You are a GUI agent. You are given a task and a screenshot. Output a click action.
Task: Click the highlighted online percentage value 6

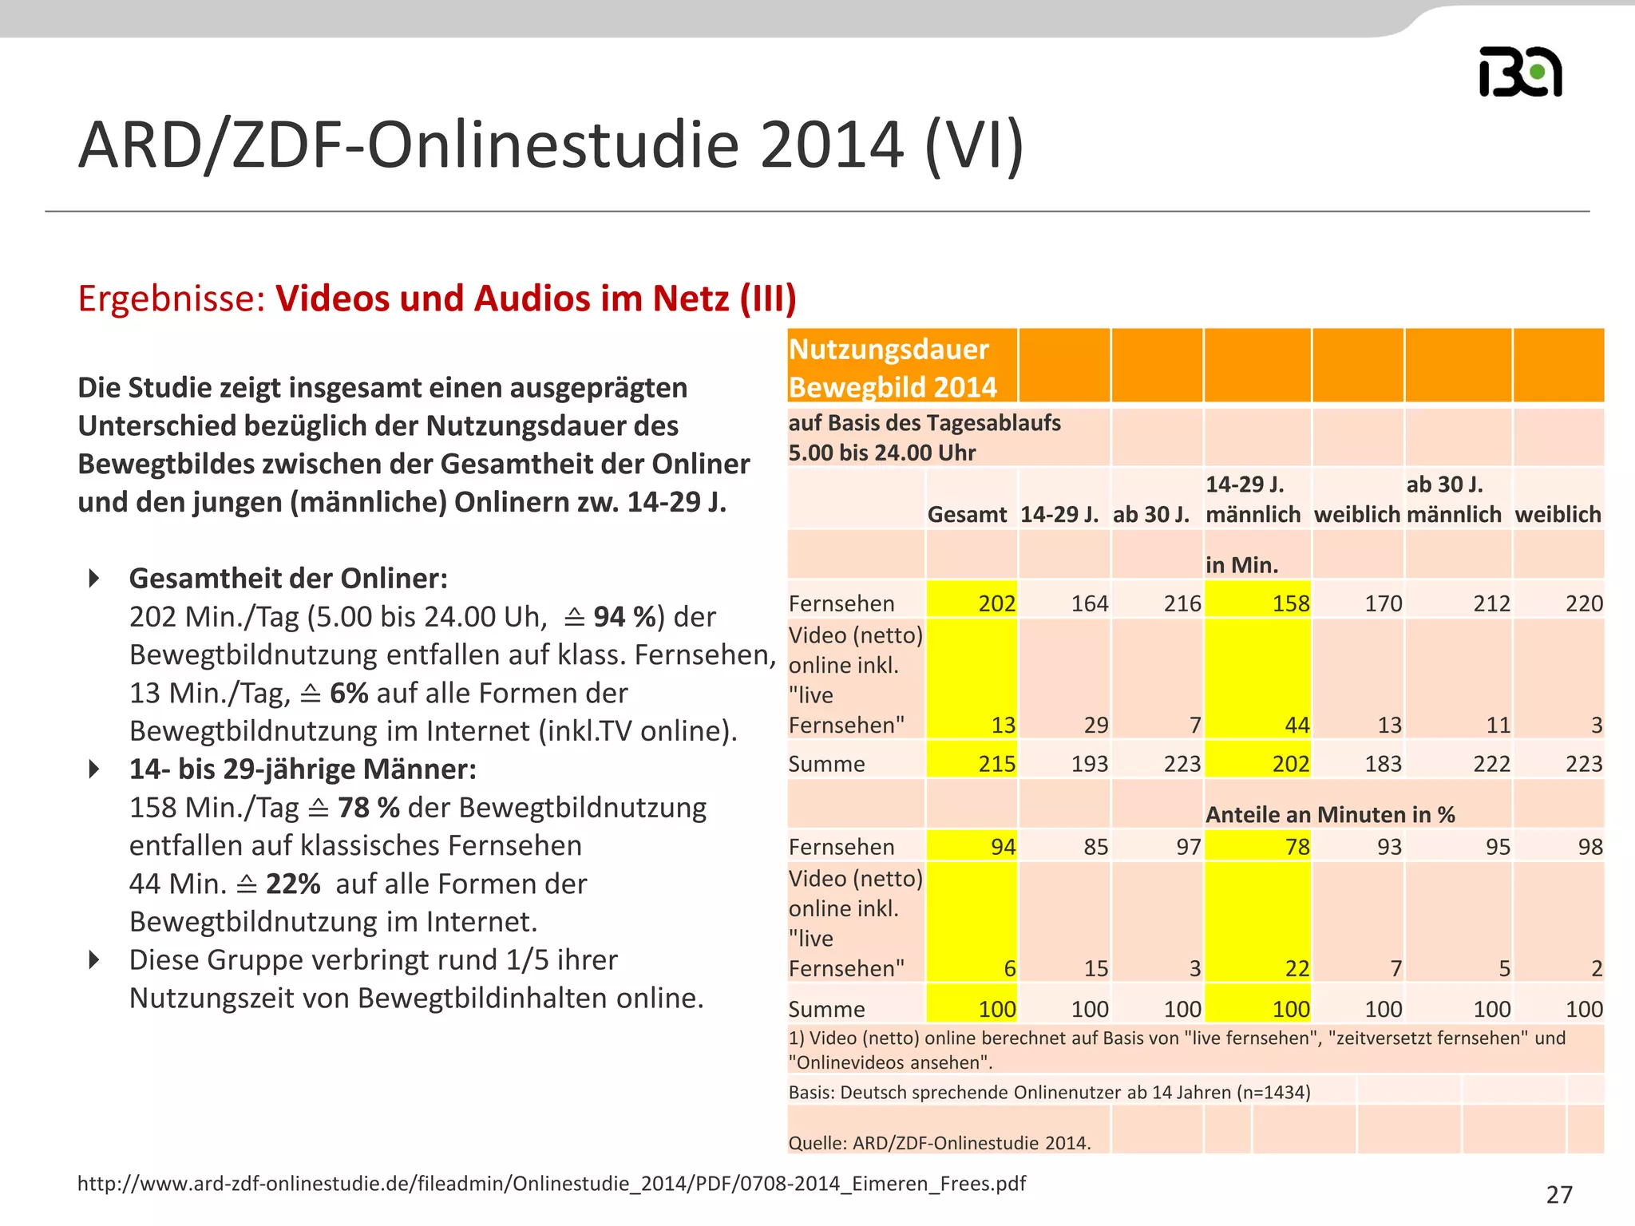[x=1009, y=968]
